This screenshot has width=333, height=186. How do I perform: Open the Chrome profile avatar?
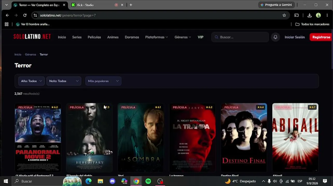click(x=318, y=15)
